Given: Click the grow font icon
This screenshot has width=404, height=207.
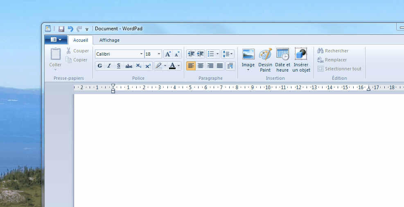Looking at the screenshot, I should point(168,54).
